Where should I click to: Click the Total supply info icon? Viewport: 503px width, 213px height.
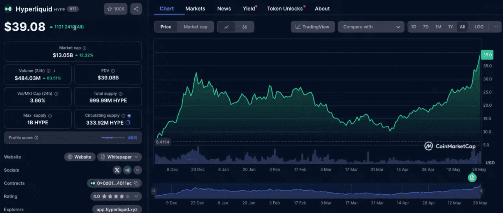pyautogui.click(x=121, y=94)
